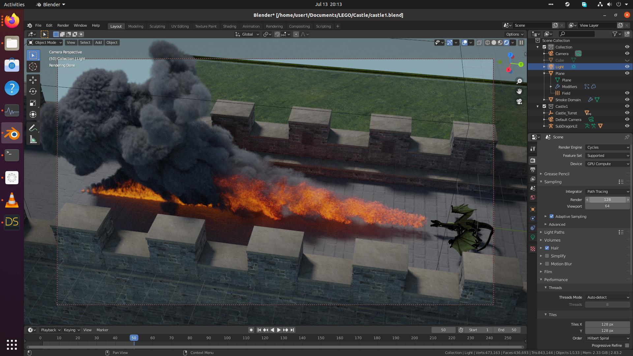Hide the Smoke Domain object
Image resolution: width=633 pixels, height=356 pixels.
627,100
